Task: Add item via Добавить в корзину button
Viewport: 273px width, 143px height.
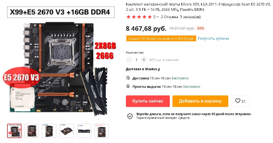Action: click(x=200, y=101)
